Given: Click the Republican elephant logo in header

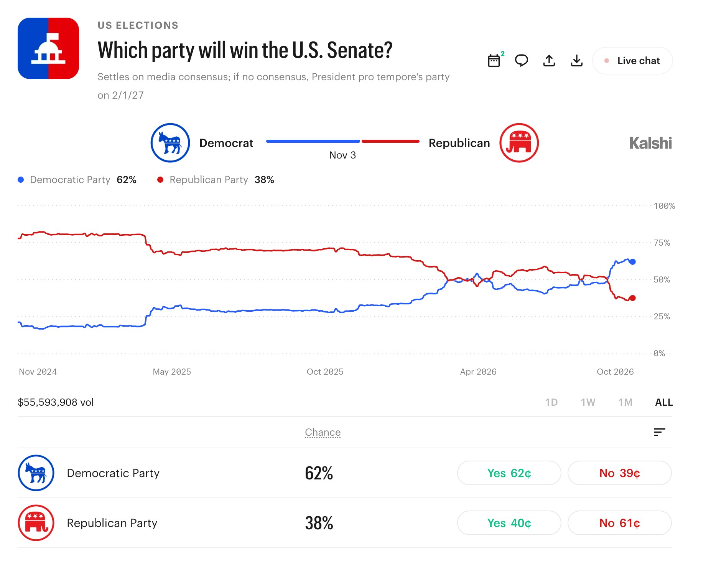Looking at the screenshot, I should tap(519, 143).
